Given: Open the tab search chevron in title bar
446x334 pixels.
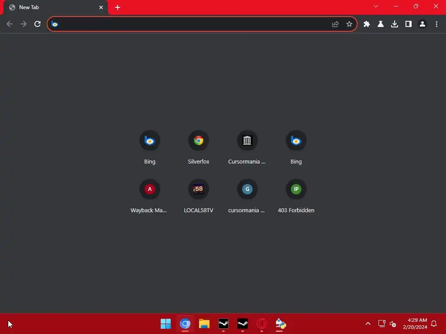Looking at the screenshot, I should [x=376, y=6].
